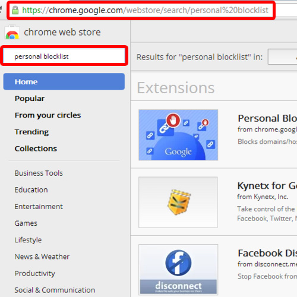297x297 pixels.
Task: Open the Kynetx extension thumbnail
Action: [x=178, y=202]
